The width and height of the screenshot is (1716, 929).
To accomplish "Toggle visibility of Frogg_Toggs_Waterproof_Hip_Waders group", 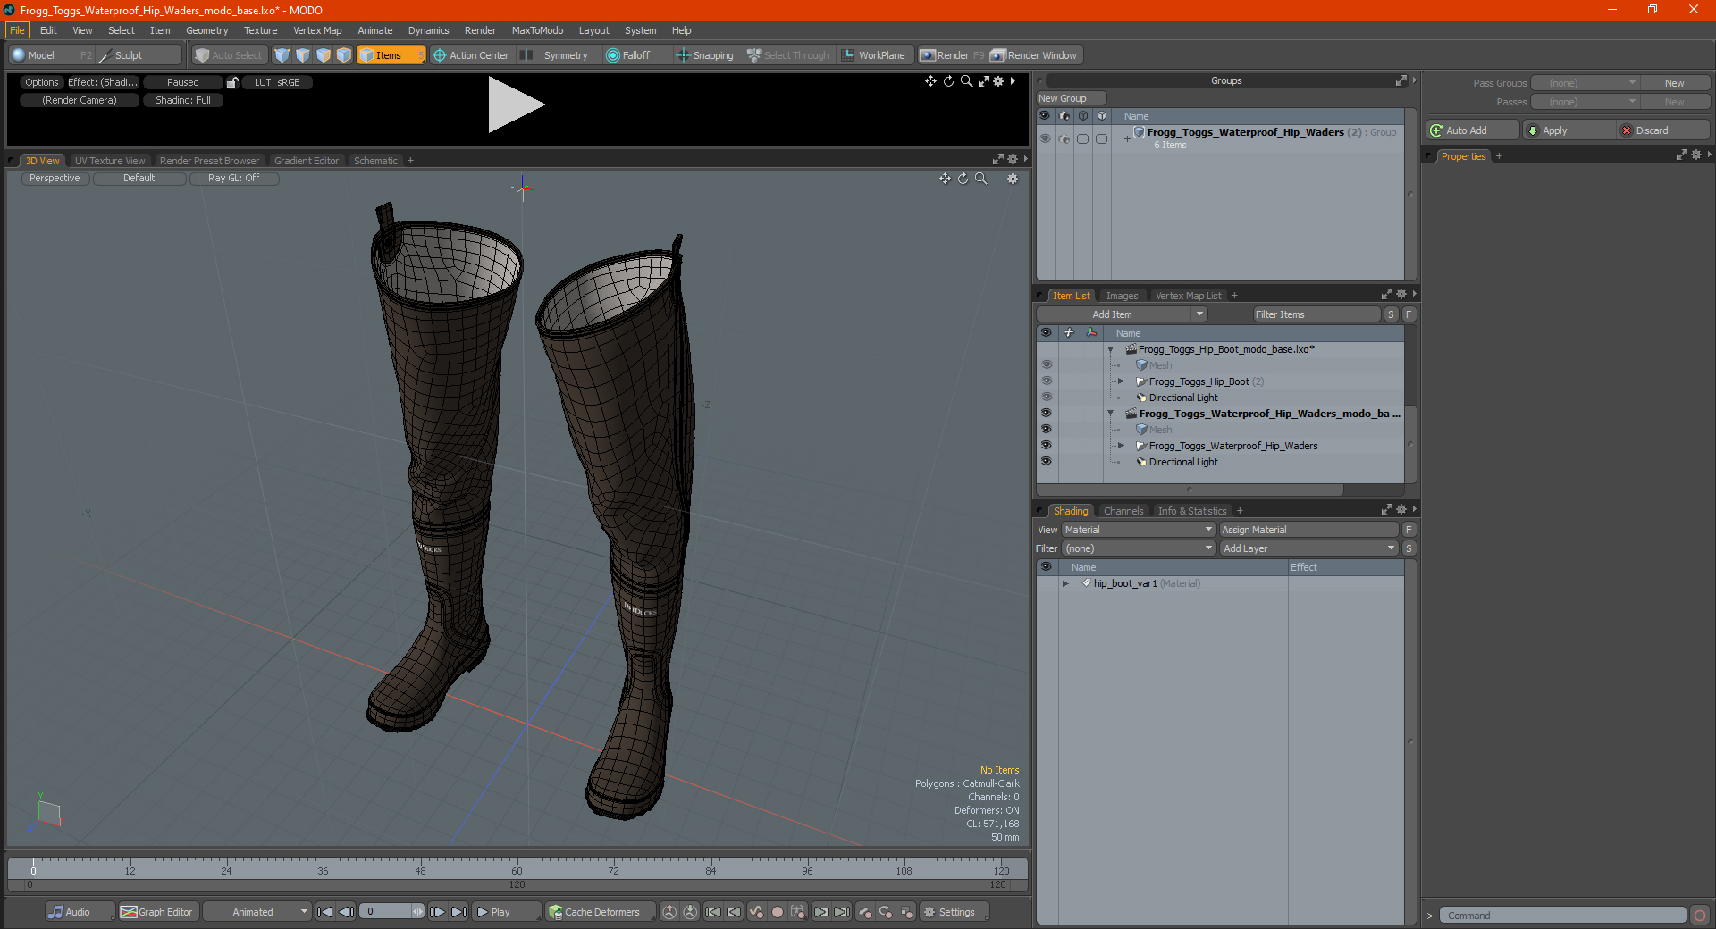I will click(x=1045, y=138).
